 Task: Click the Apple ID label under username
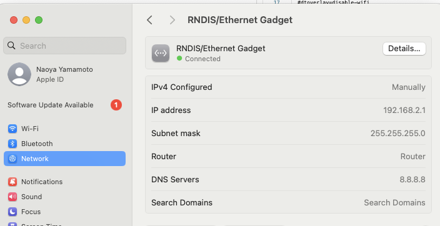pyautogui.click(x=50, y=79)
